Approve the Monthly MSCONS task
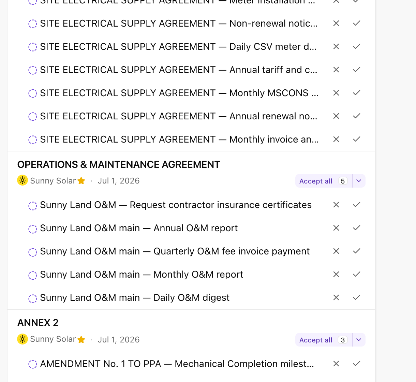416x382 pixels. click(357, 93)
